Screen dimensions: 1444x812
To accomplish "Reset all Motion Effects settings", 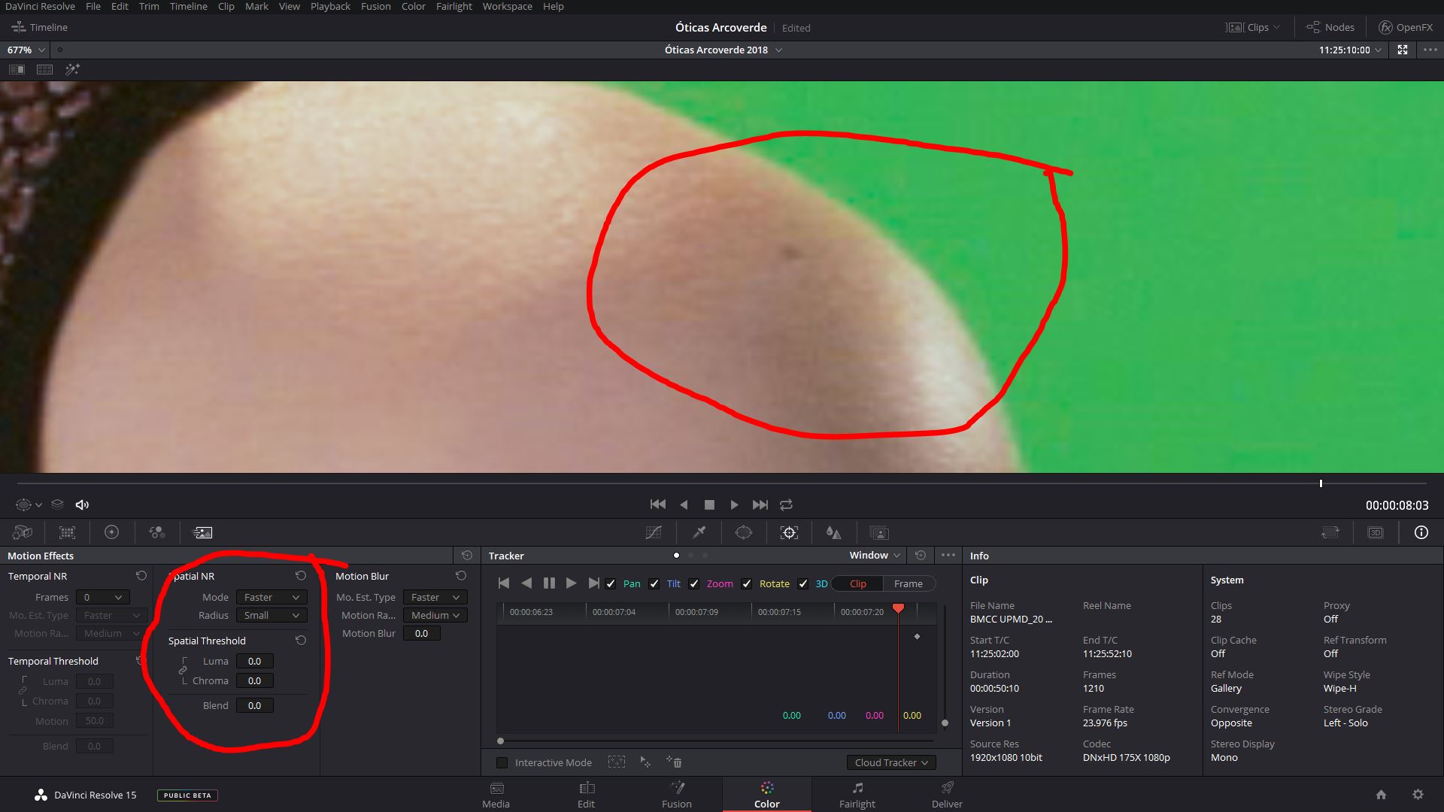I will coord(467,556).
